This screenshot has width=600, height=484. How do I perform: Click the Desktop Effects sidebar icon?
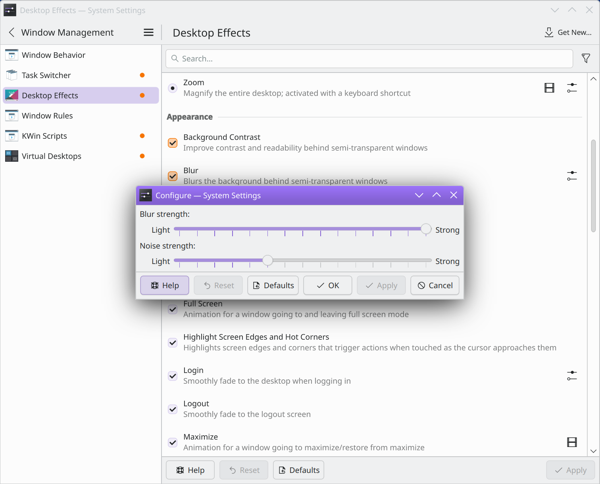(x=12, y=96)
